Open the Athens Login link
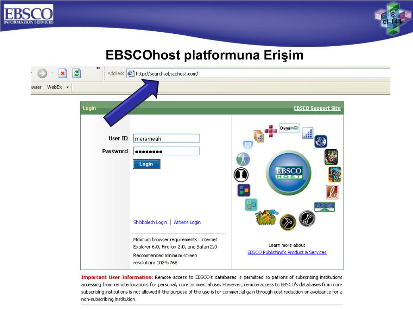Image resolution: width=413 pixels, height=309 pixels. tap(187, 222)
